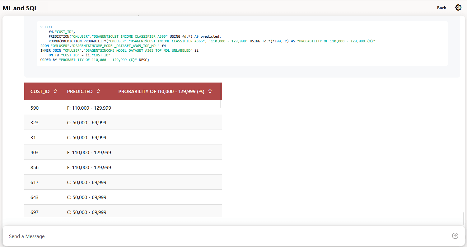Click the ML and SQL page title
Viewport: 467px width, 247px height.
pos(20,8)
